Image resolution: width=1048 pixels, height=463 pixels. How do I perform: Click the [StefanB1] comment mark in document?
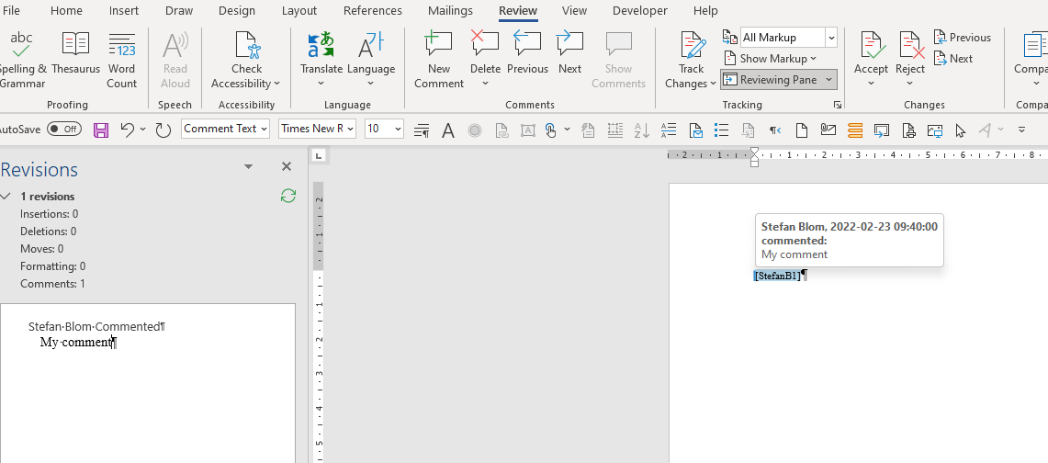pyautogui.click(x=777, y=276)
